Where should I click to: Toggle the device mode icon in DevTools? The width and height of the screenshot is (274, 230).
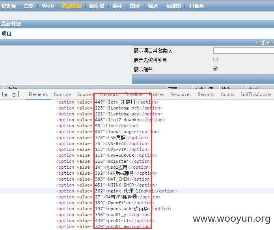15,94
